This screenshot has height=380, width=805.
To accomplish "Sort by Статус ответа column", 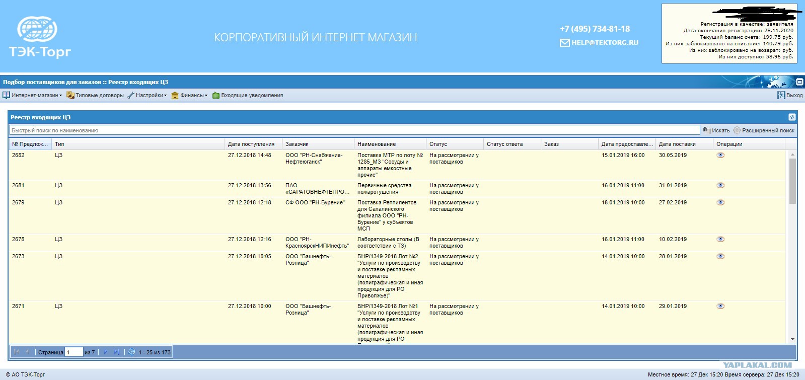I will 512,144.
